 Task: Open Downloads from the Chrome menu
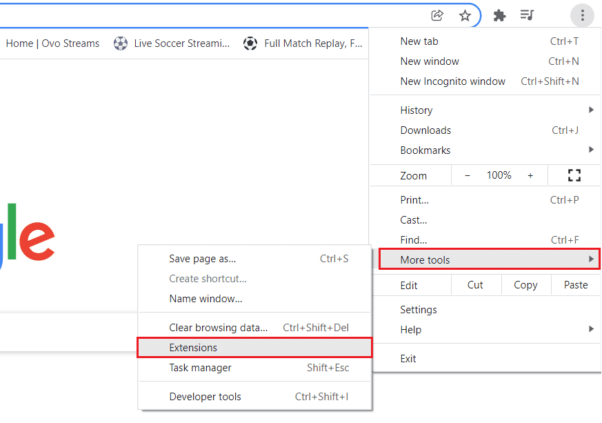point(485,130)
